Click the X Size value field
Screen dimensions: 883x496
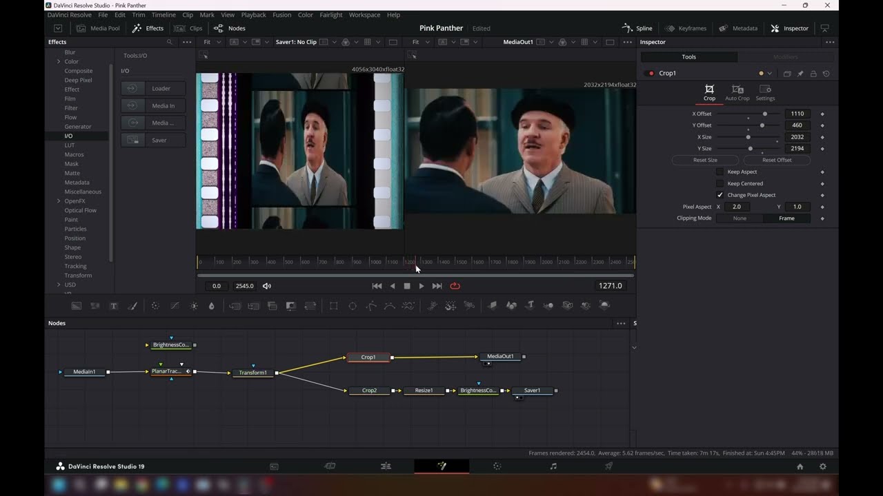click(x=797, y=137)
